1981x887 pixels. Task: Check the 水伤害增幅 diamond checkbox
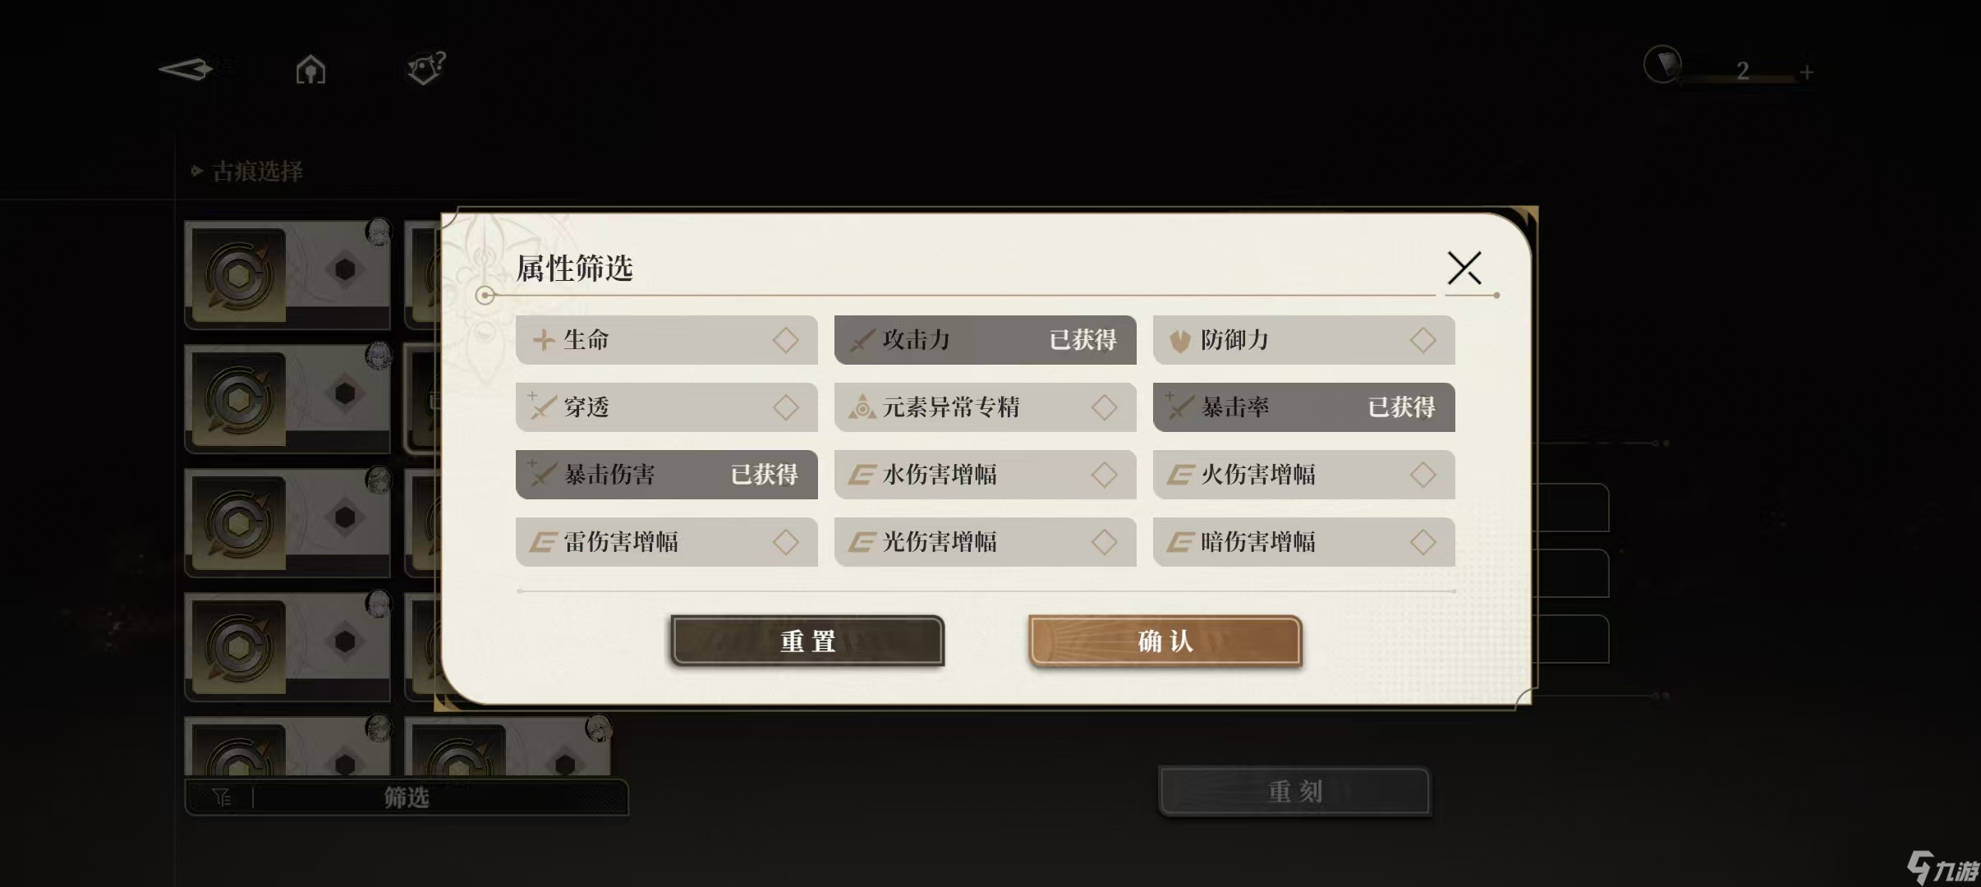[1104, 475]
